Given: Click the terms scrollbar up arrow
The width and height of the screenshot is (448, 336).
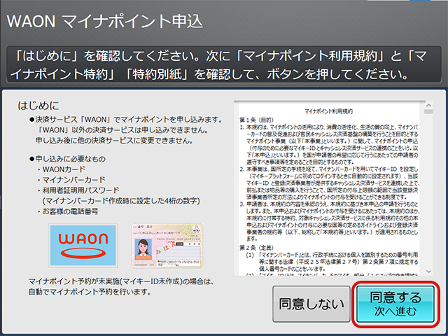Looking at the screenshot, I should click(428, 104).
